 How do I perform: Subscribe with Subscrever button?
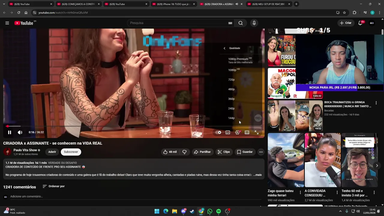[x=71, y=152]
